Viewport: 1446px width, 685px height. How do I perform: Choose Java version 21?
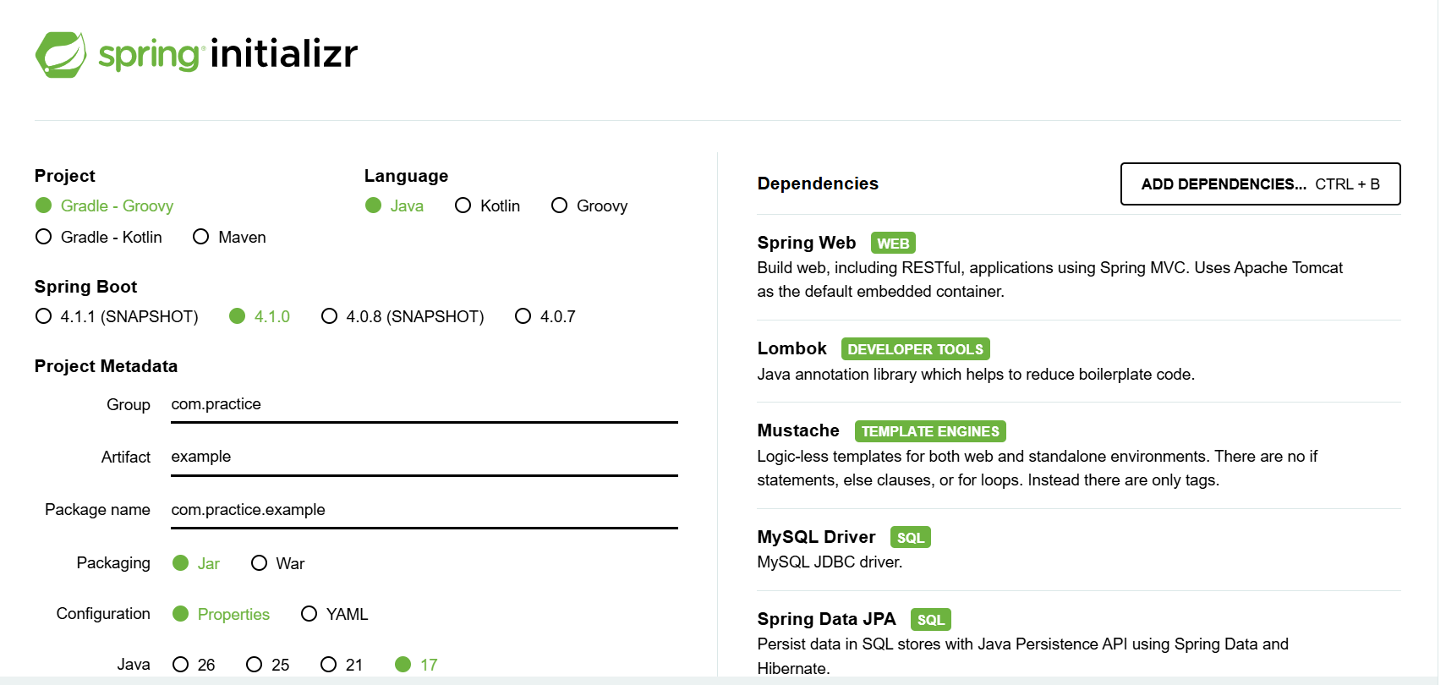(x=342, y=665)
